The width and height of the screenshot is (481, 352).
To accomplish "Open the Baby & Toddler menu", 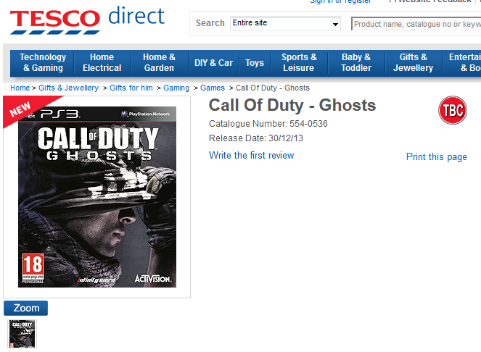I will pyautogui.click(x=356, y=62).
